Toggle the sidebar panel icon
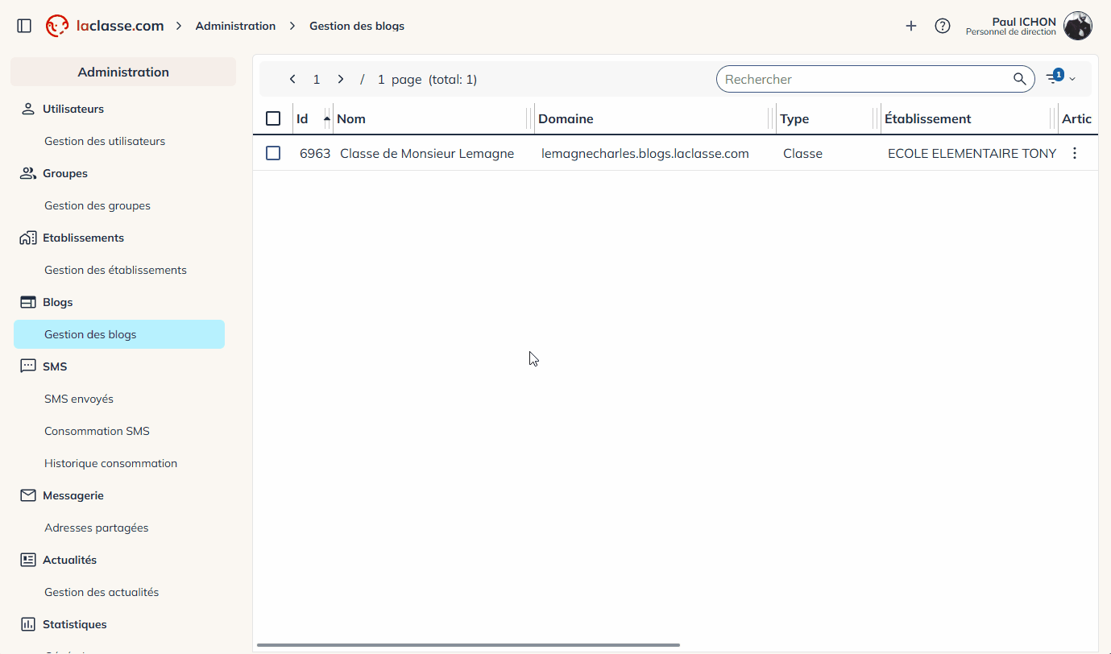 [x=24, y=26]
